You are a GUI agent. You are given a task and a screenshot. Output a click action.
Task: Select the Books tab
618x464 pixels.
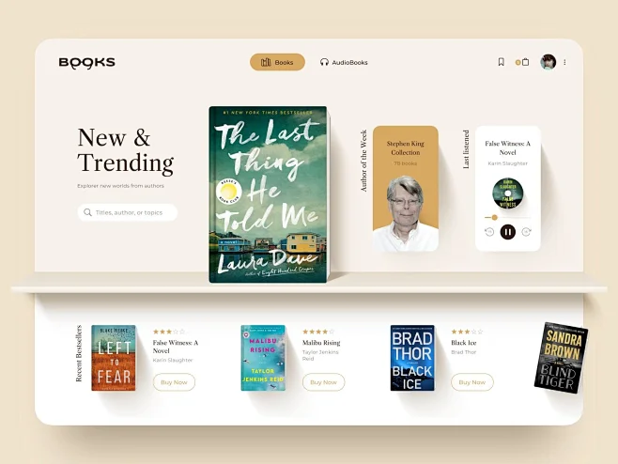(x=277, y=62)
